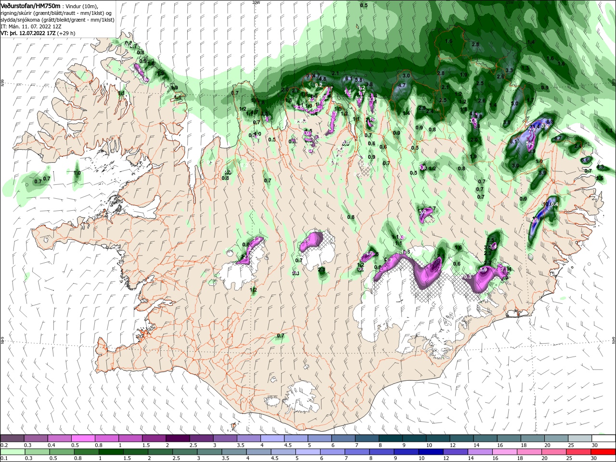Click the dark teal swatch after 9 on snow scale
This screenshot has height=462, width=616.
pyautogui.click(x=415, y=438)
